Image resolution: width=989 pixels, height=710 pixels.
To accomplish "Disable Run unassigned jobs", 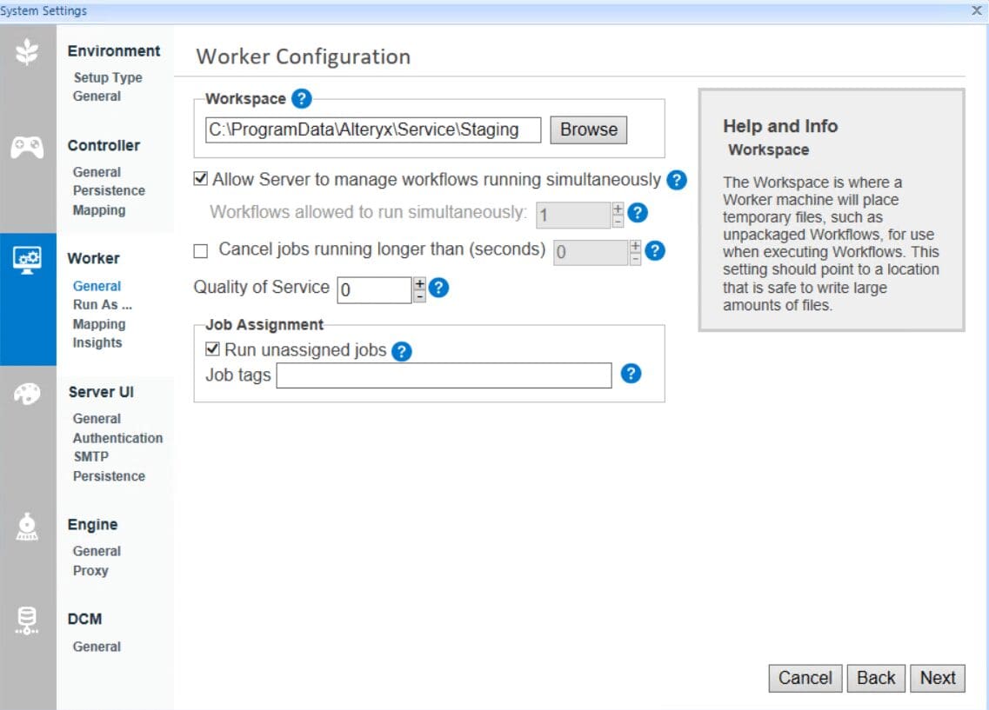I will pos(213,351).
